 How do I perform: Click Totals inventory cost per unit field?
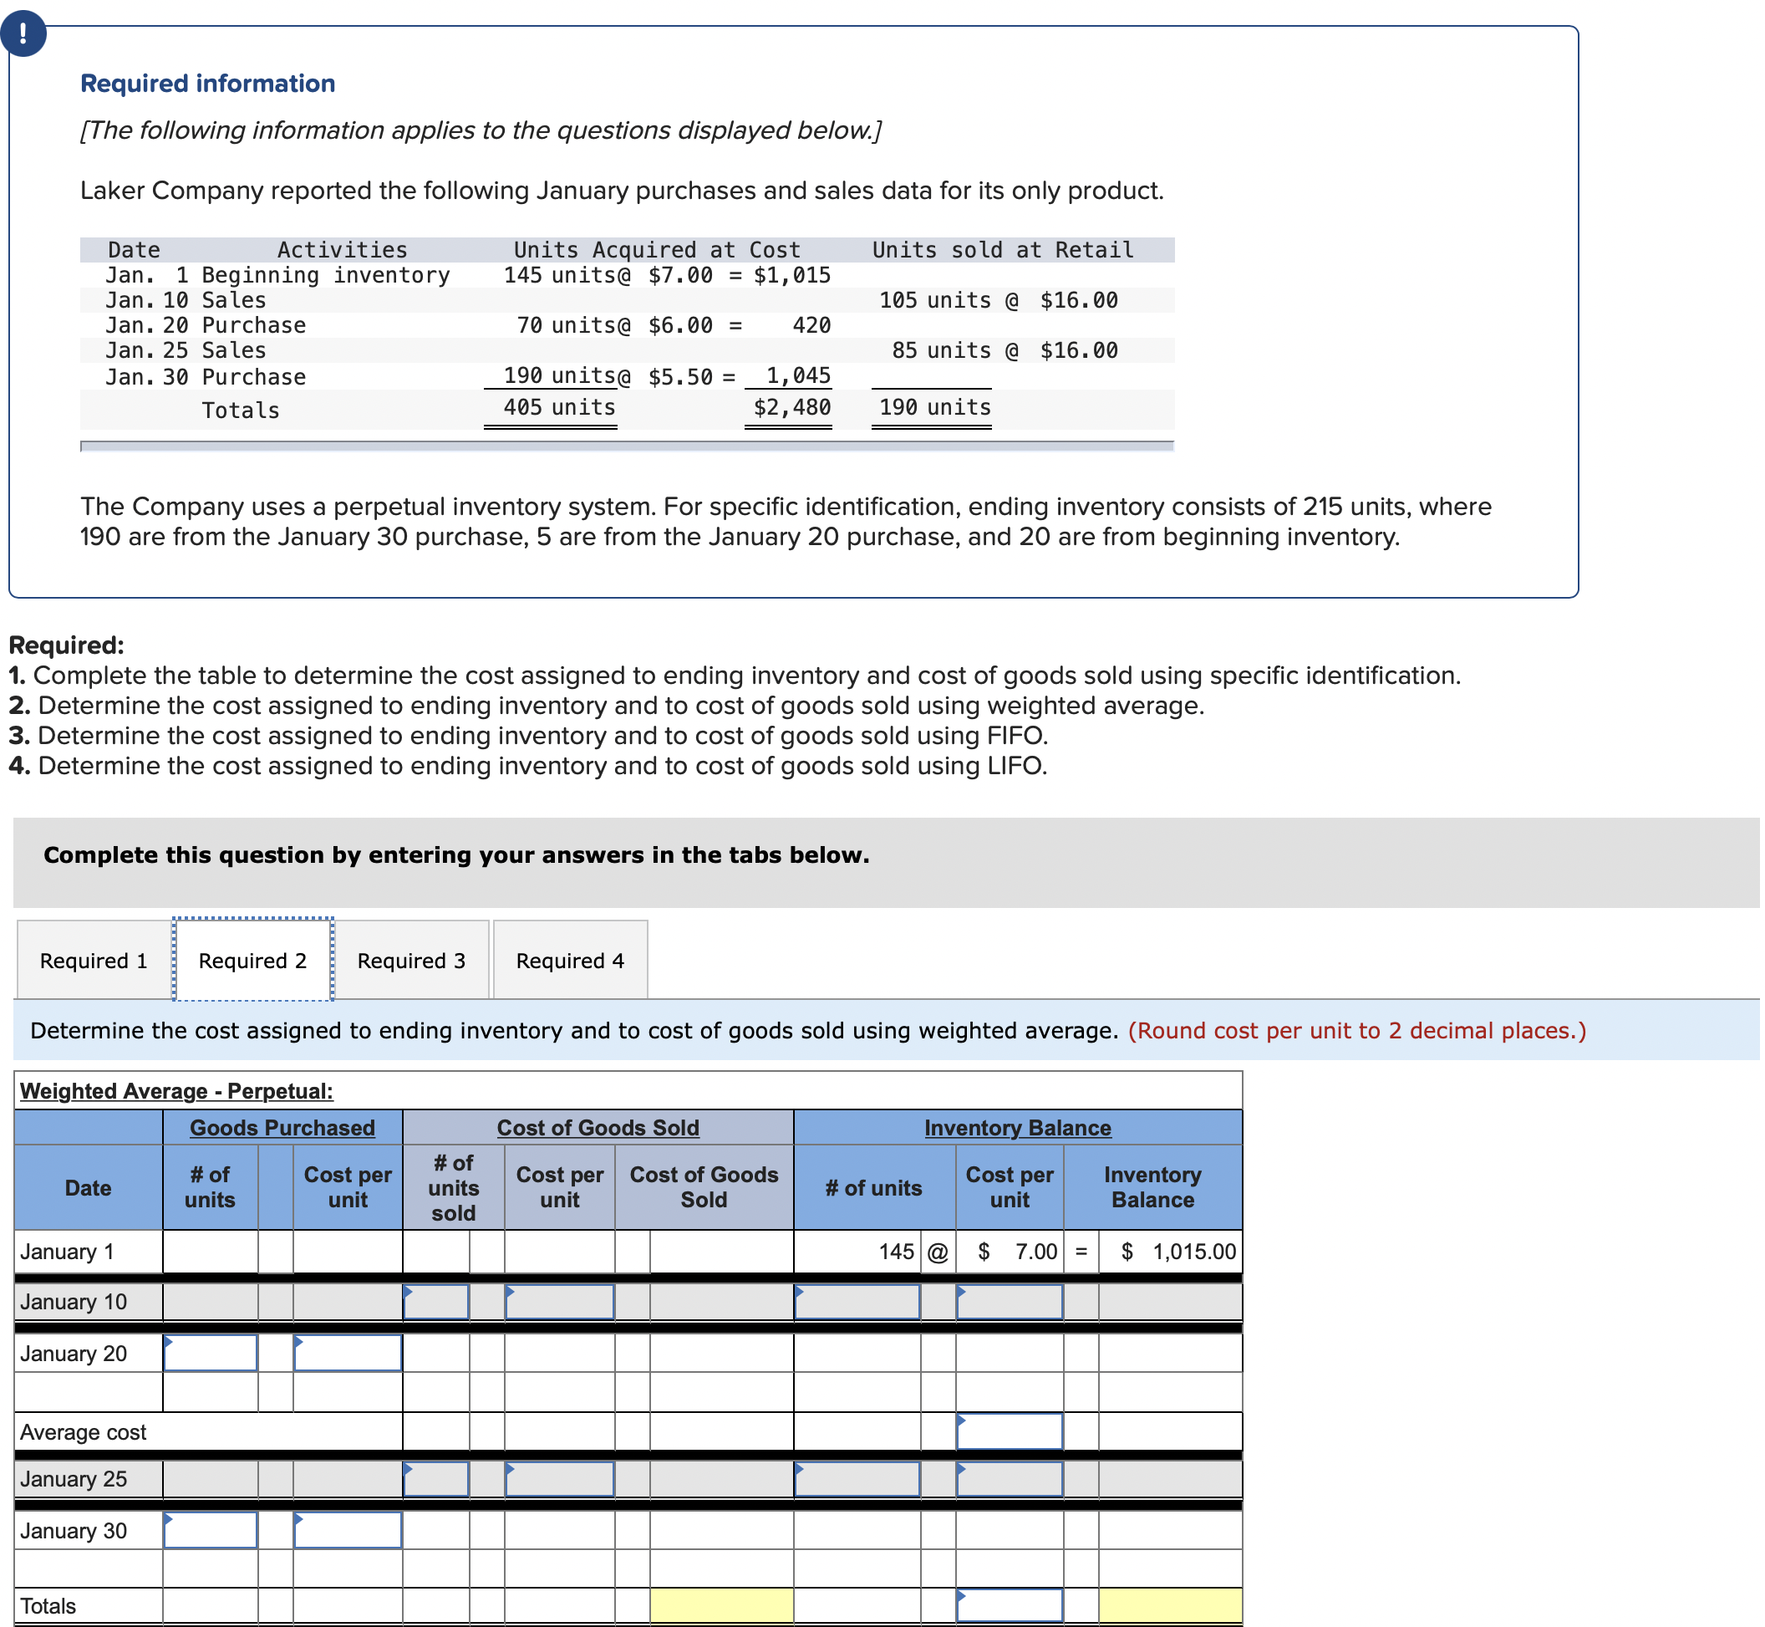coord(1010,1606)
